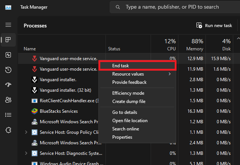Sort by the Status column header
The height and width of the screenshot is (165, 240).
pyautogui.click(x=128, y=44)
